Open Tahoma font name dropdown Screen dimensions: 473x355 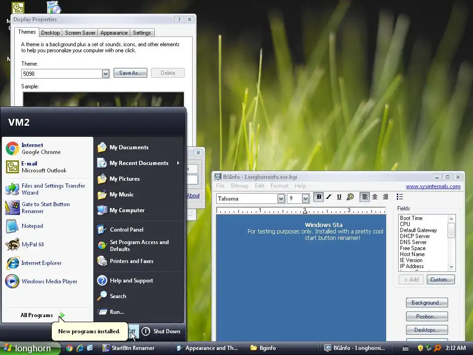[281, 199]
